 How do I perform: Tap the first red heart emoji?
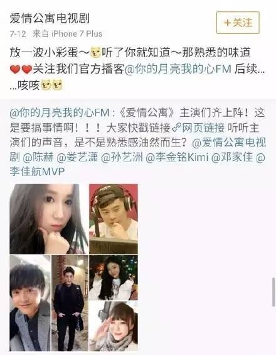click(x=16, y=69)
